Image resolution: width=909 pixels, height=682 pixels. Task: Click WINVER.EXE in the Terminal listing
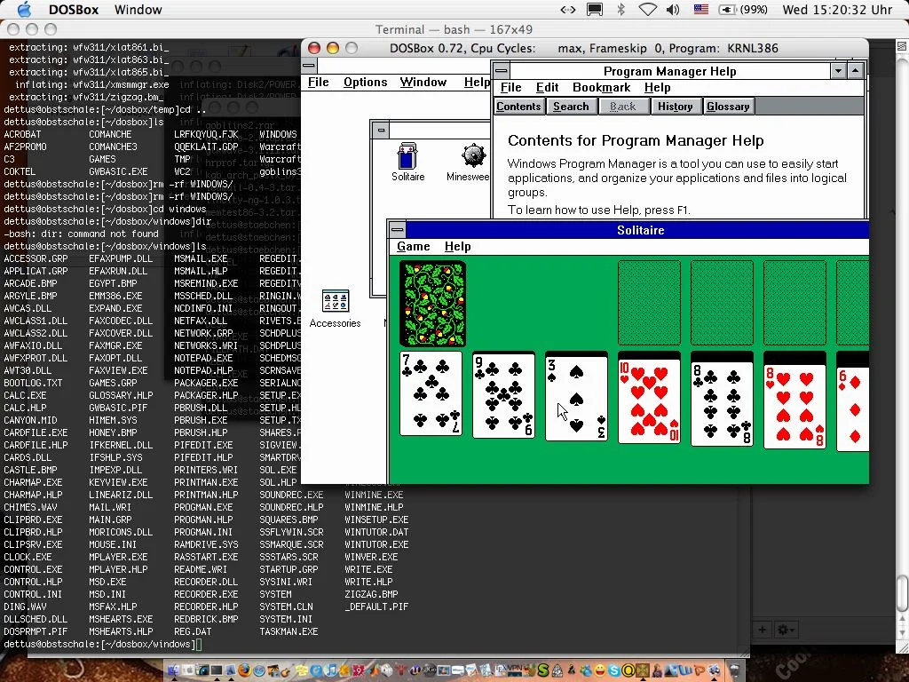pos(371,557)
